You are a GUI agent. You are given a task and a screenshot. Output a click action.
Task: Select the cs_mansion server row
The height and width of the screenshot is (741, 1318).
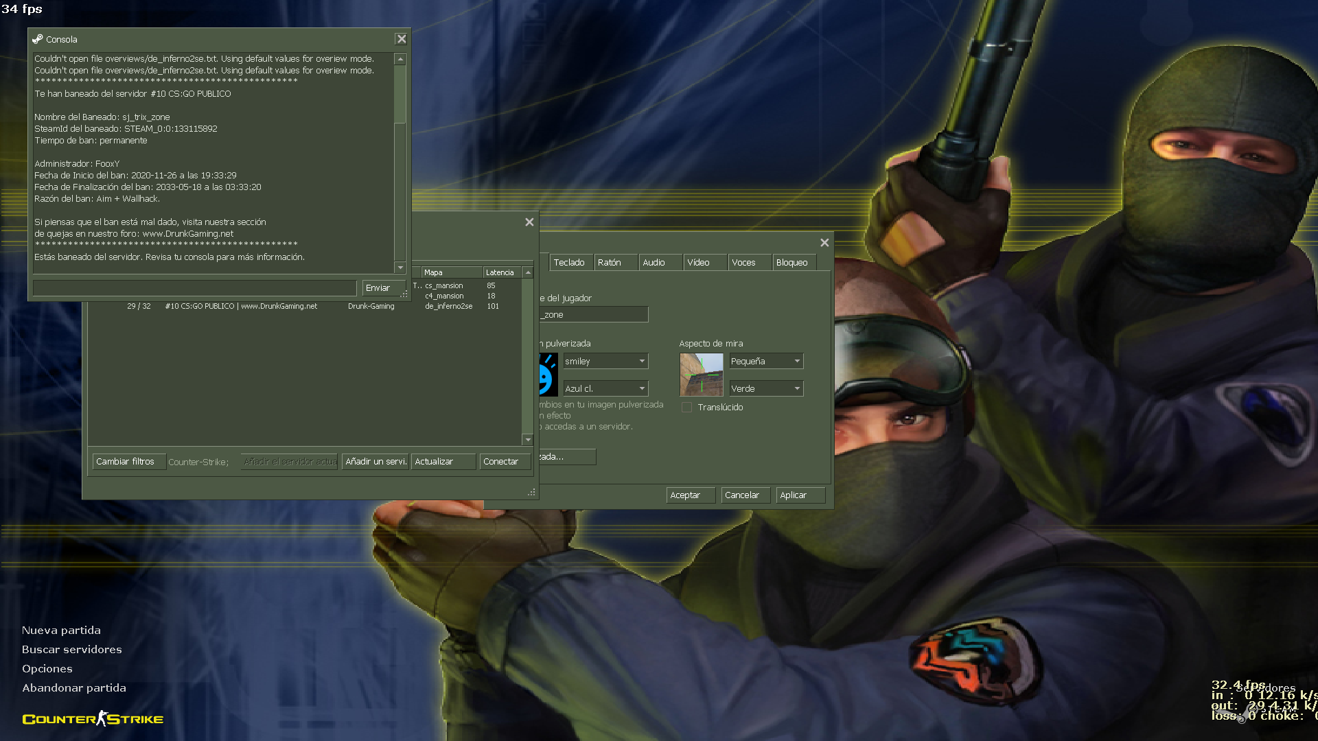[x=466, y=286]
